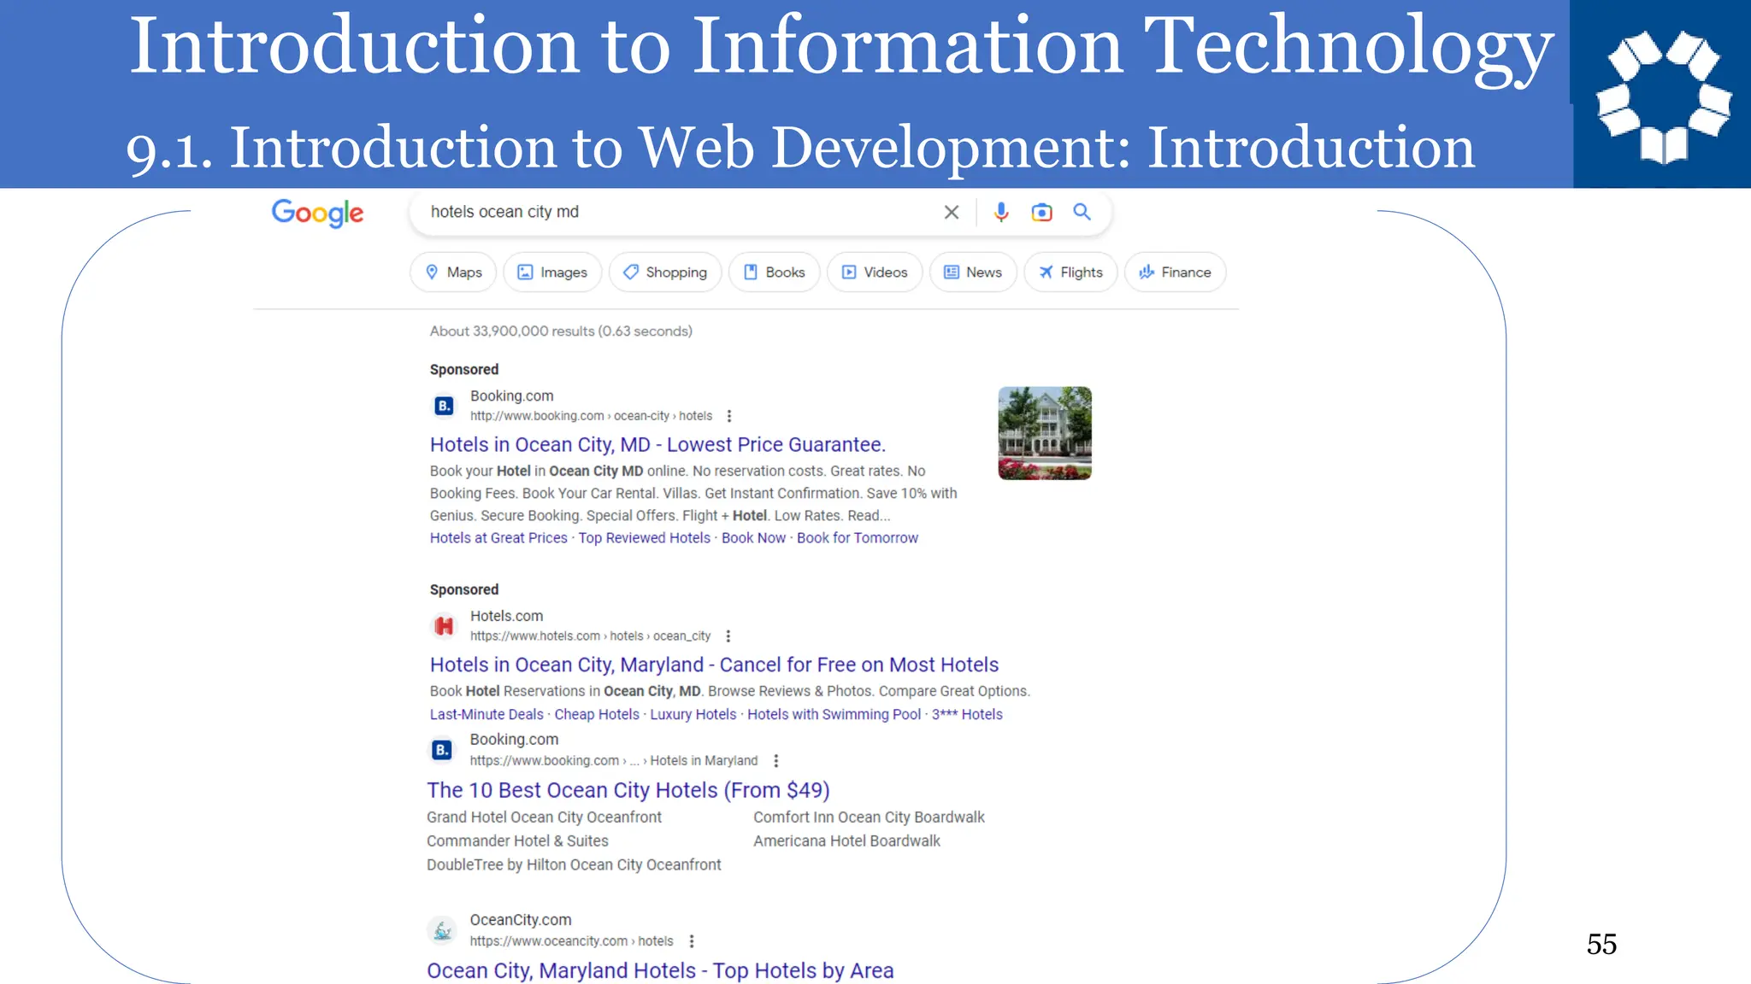Click the slide page number 55
Image resolution: width=1751 pixels, height=984 pixels.
click(x=1601, y=944)
